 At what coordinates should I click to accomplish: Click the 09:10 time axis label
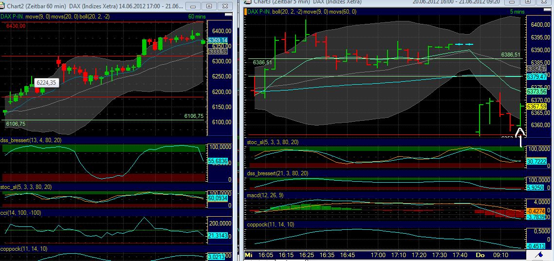point(500,254)
